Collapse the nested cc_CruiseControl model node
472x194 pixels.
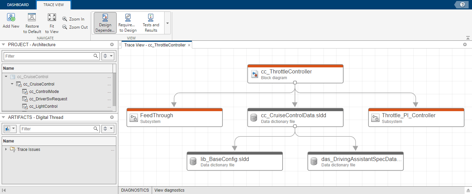(12, 84)
